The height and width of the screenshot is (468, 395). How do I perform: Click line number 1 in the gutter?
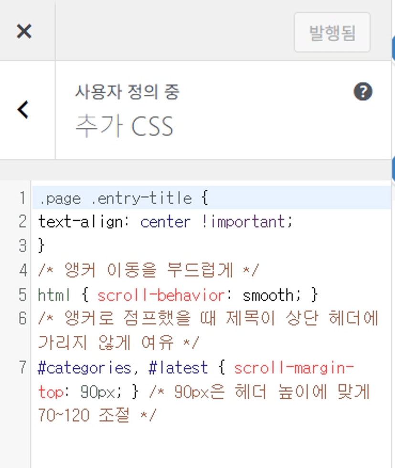coord(22,198)
